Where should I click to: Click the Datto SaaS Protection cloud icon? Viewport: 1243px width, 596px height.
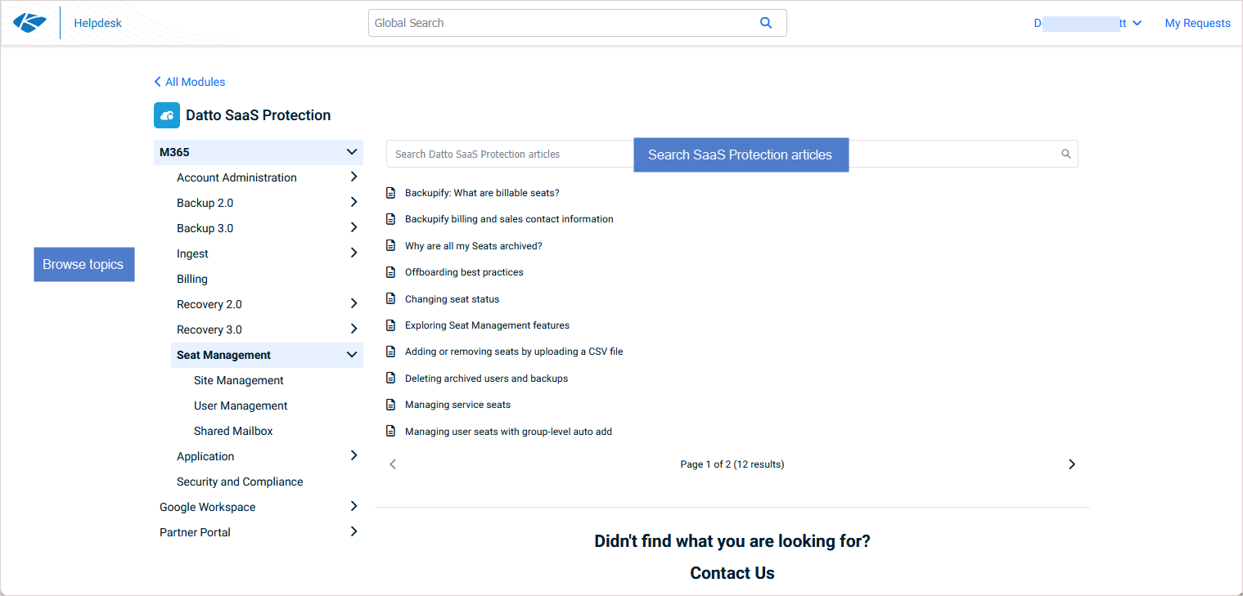tap(167, 115)
